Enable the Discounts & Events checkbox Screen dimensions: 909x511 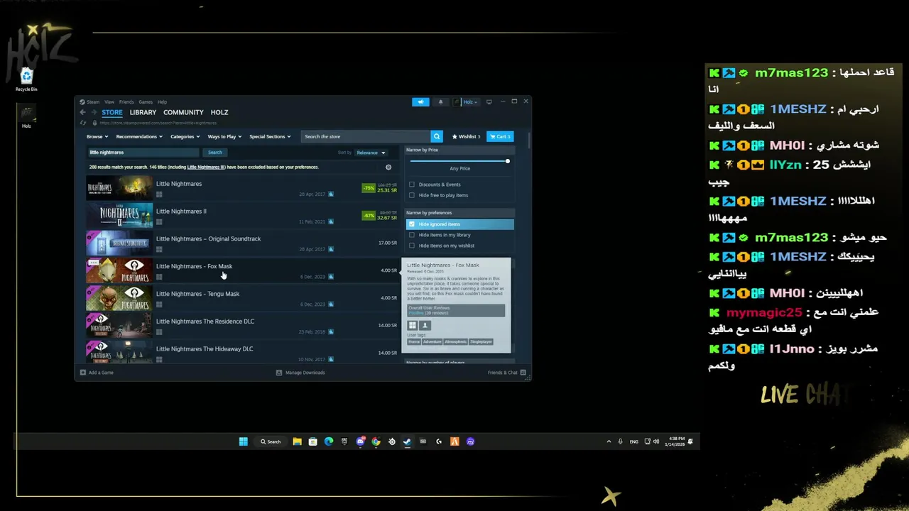click(412, 185)
